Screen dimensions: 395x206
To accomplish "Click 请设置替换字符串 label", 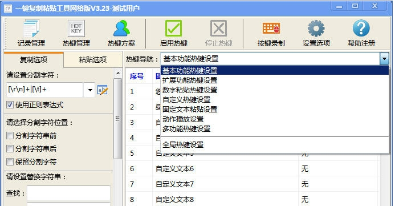I will [36, 176].
